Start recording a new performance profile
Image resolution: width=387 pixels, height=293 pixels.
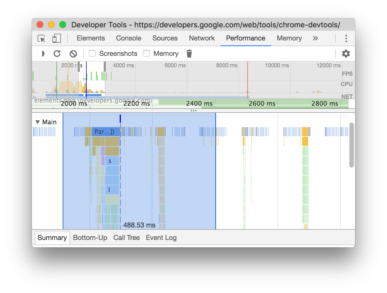pyautogui.click(x=43, y=54)
